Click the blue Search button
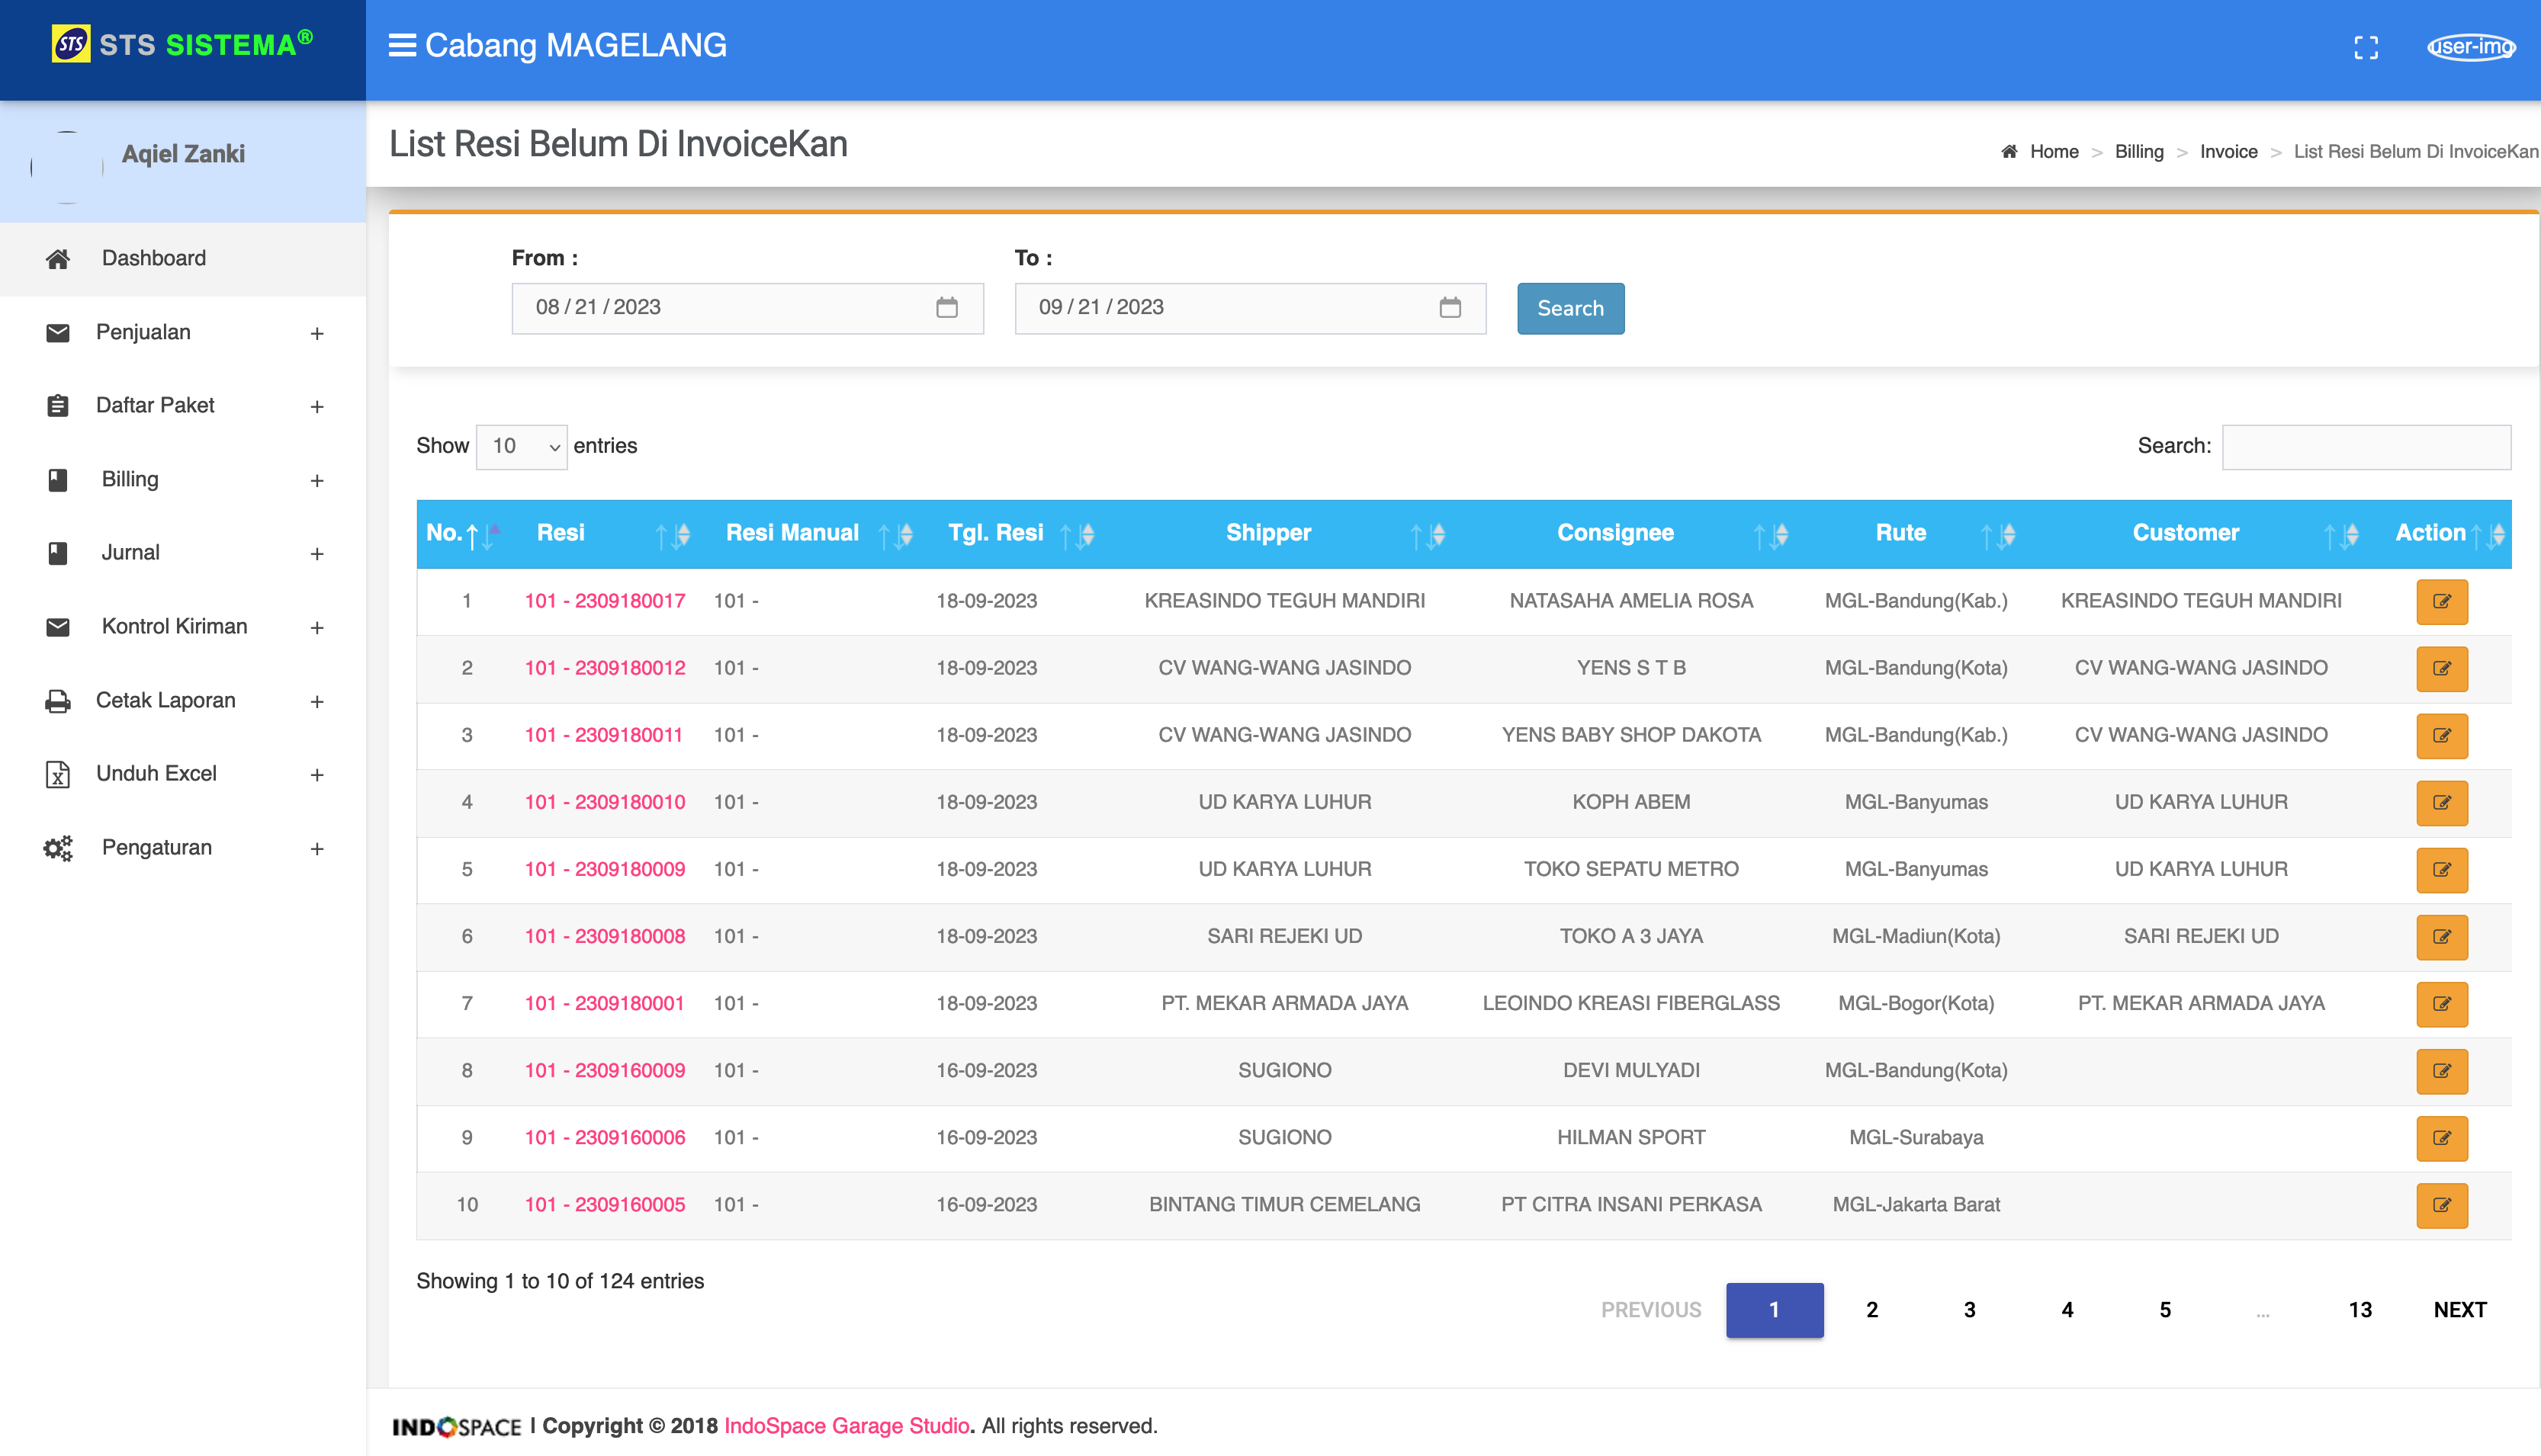The width and height of the screenshot is (2541, 1456). tap(1571, 308)
